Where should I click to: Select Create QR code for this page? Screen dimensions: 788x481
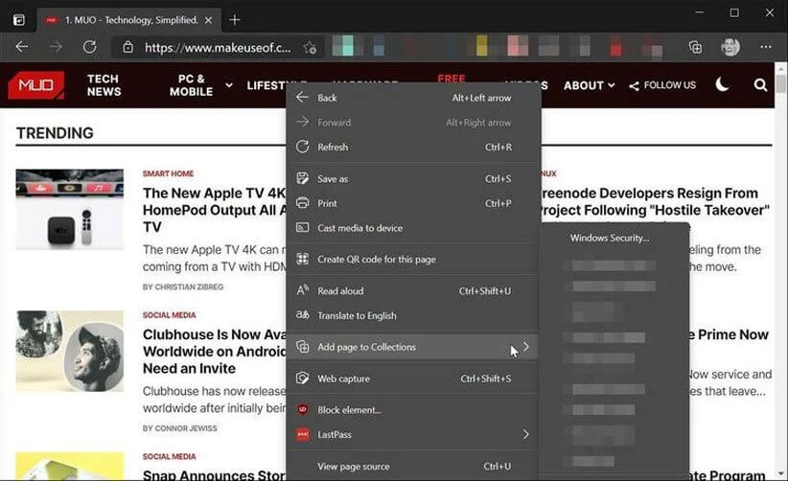[x=376, y=259]
